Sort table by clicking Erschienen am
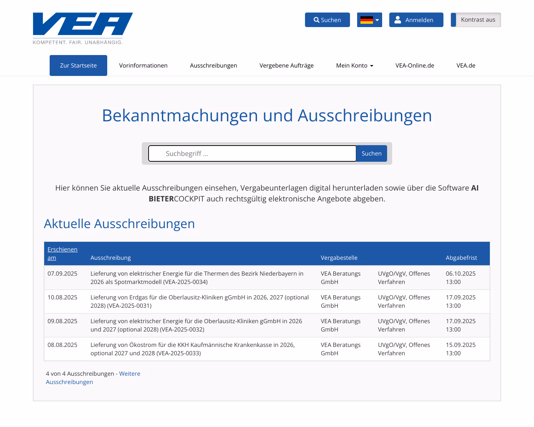 (62, 253)
